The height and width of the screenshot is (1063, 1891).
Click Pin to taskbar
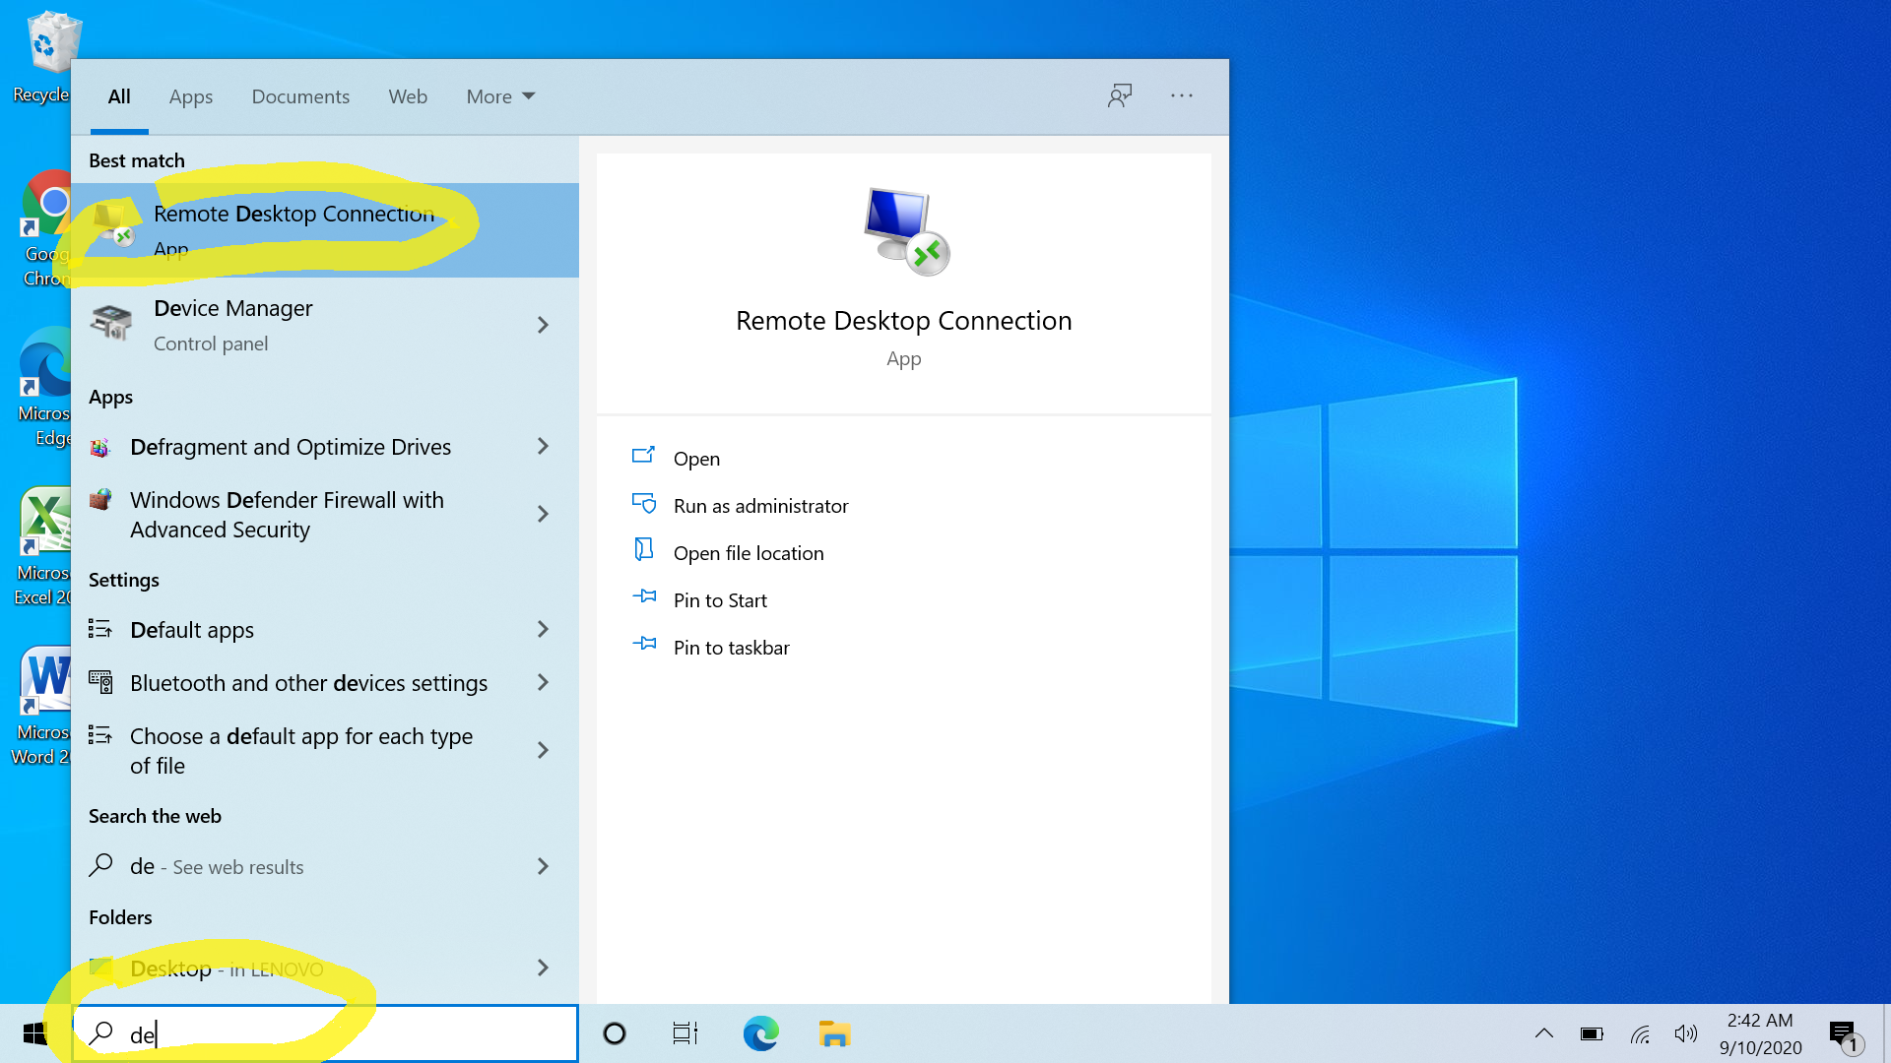[731, 648]
